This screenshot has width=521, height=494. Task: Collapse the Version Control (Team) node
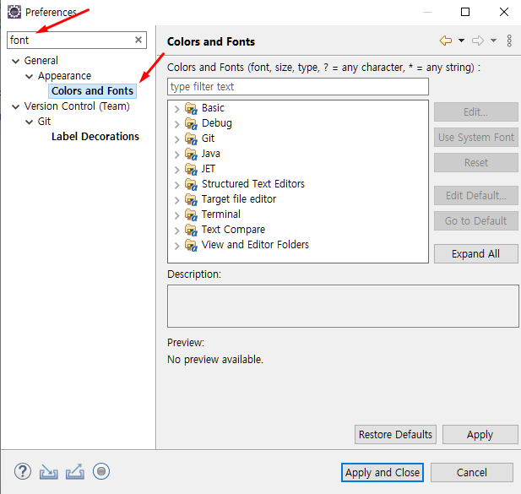click(15, 106)
